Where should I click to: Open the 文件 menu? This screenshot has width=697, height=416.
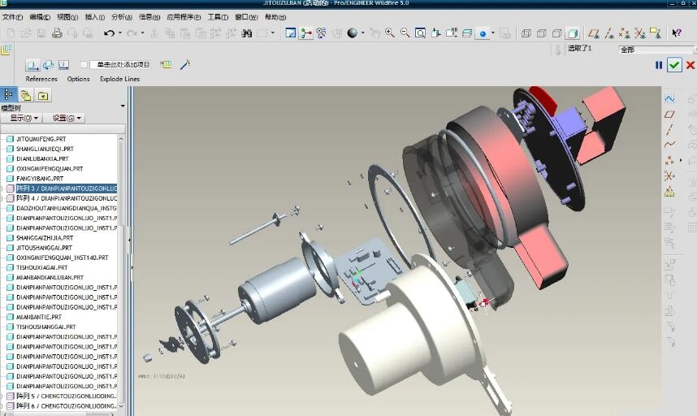(x=12, y=17)
